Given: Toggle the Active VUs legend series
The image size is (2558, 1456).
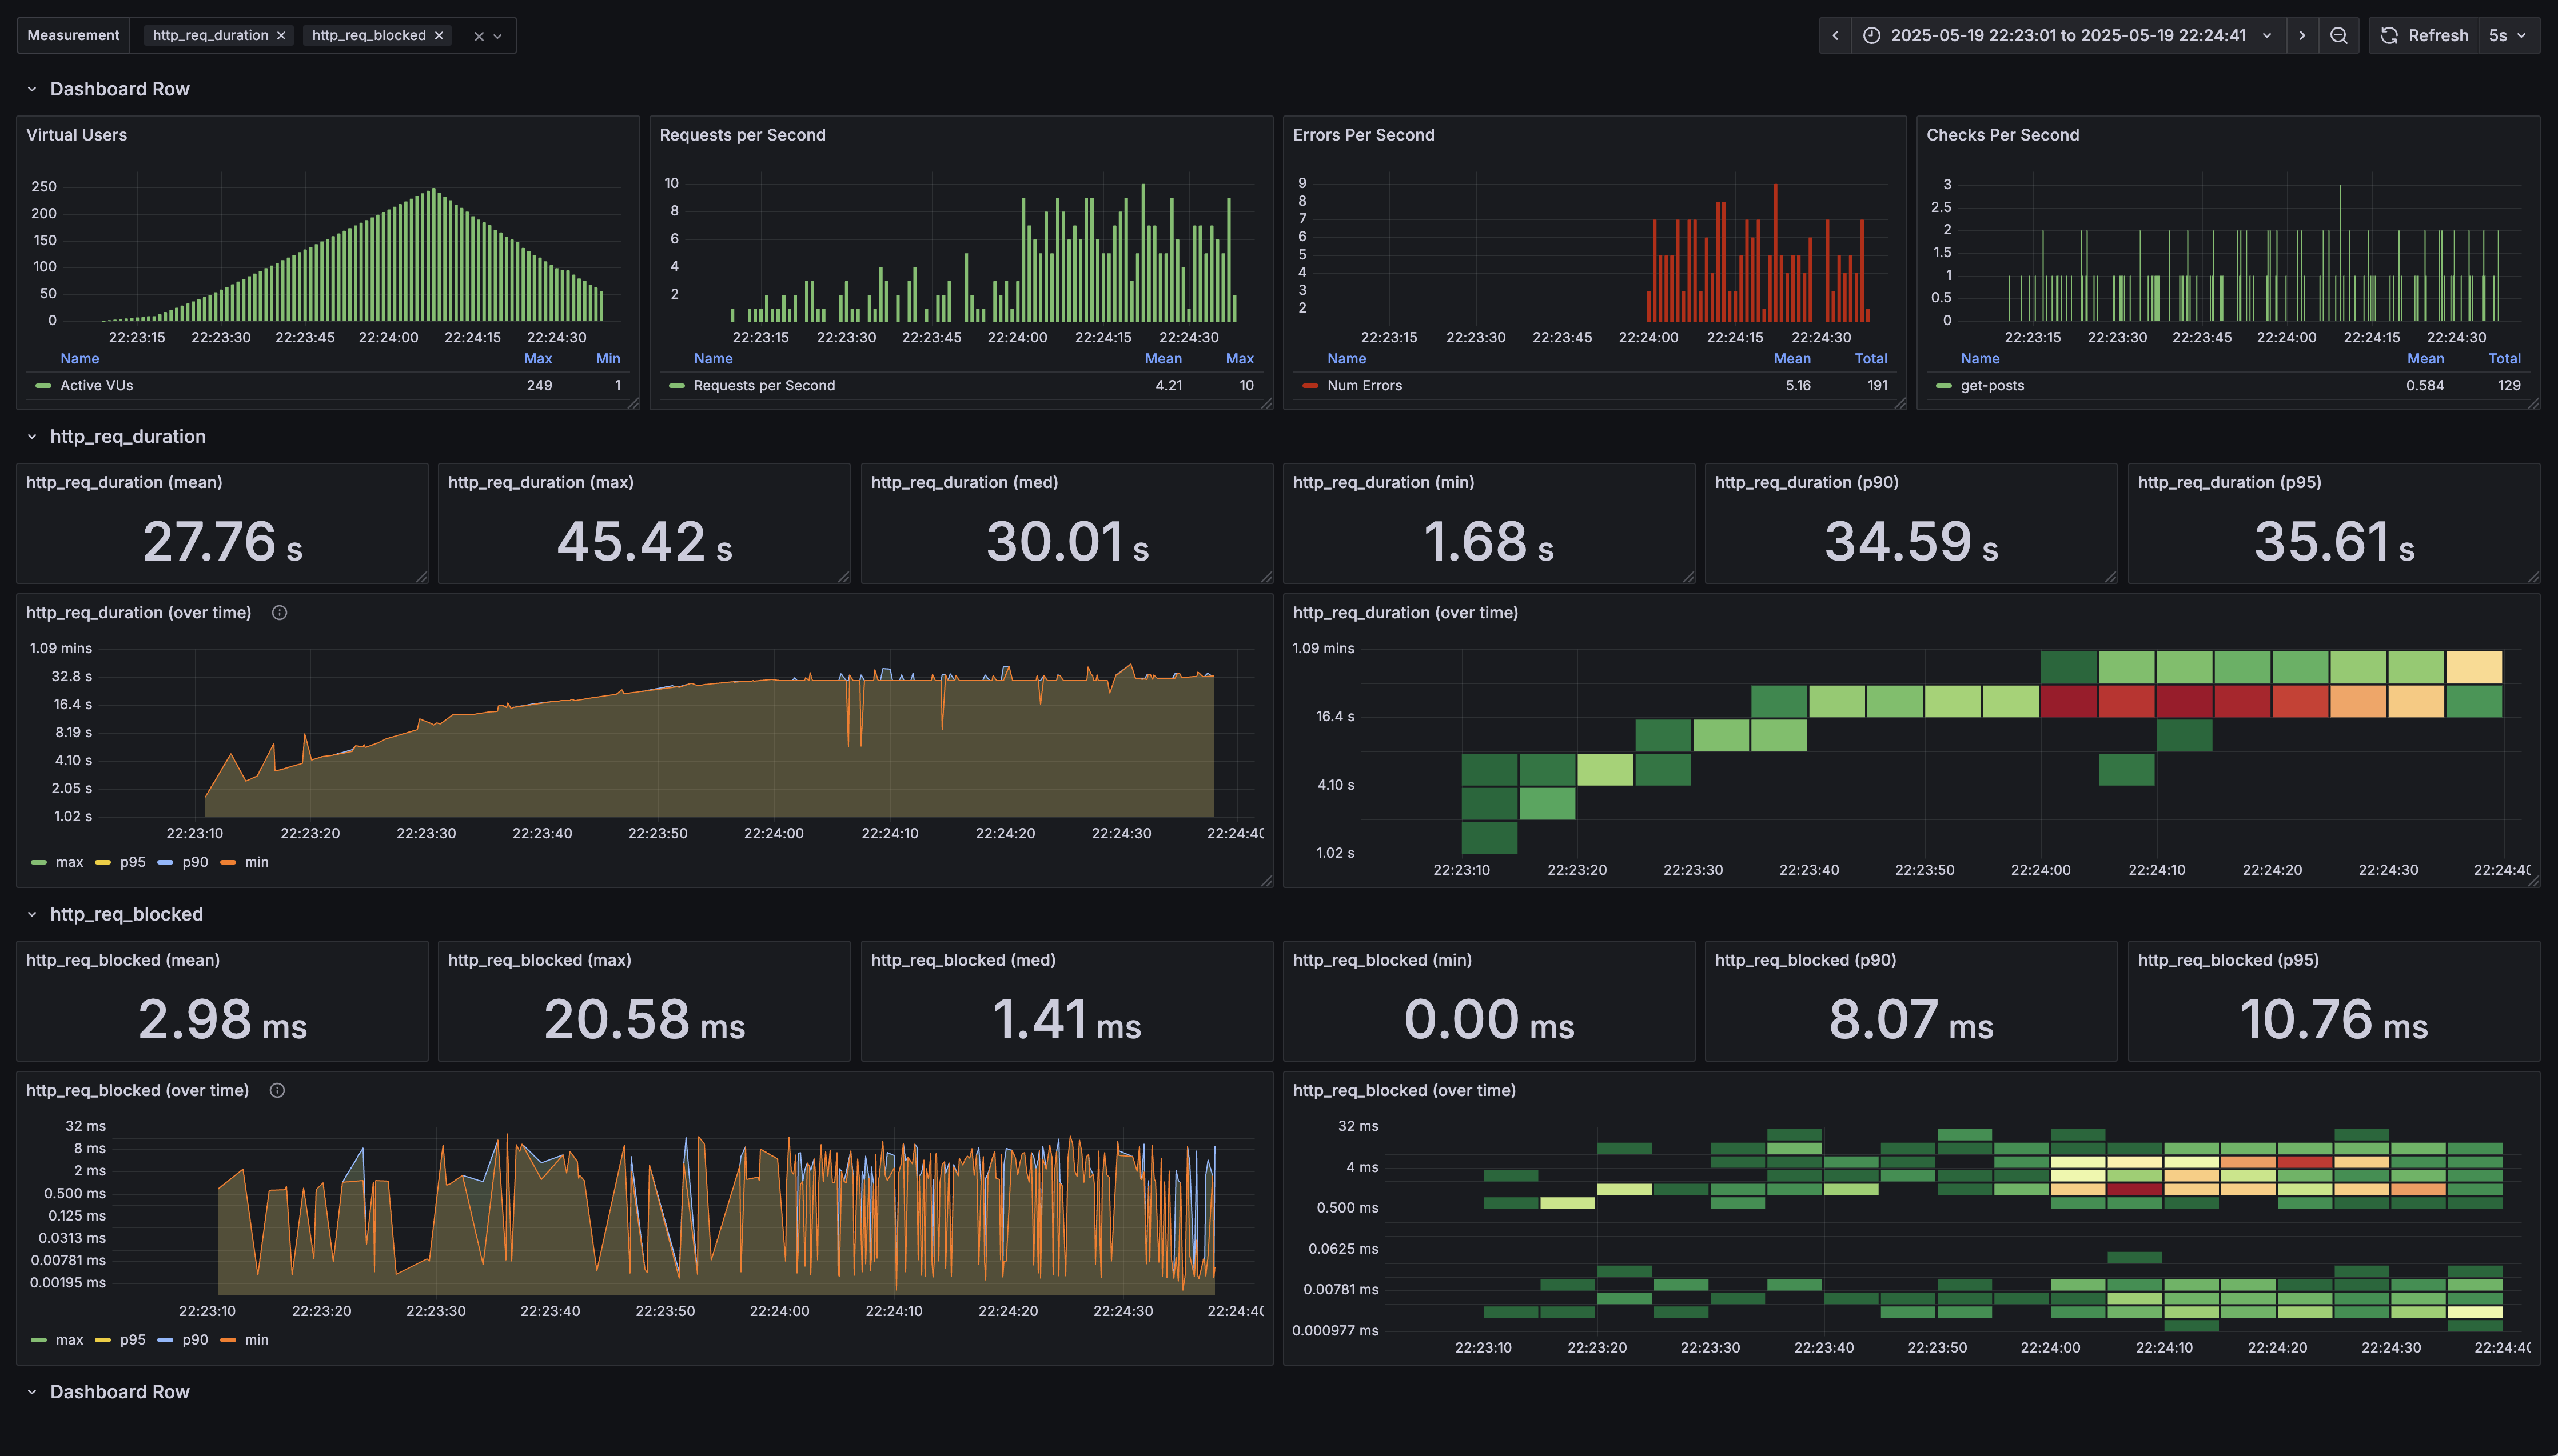Looking at the screenshot, I should click(x=96, y=385).
